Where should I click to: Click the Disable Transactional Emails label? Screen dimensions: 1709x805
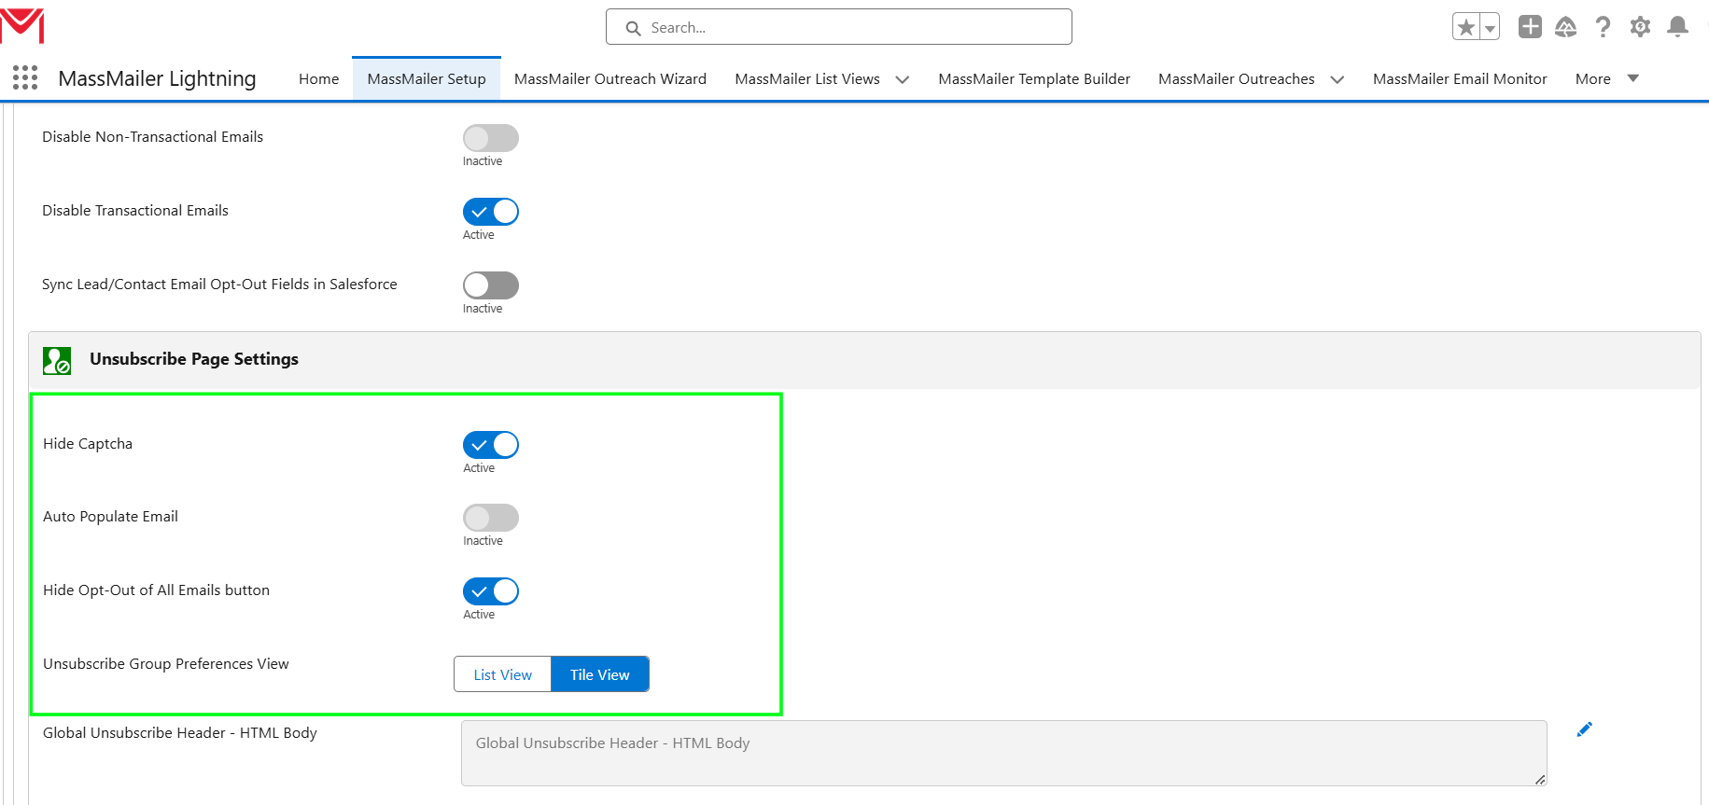135,211
